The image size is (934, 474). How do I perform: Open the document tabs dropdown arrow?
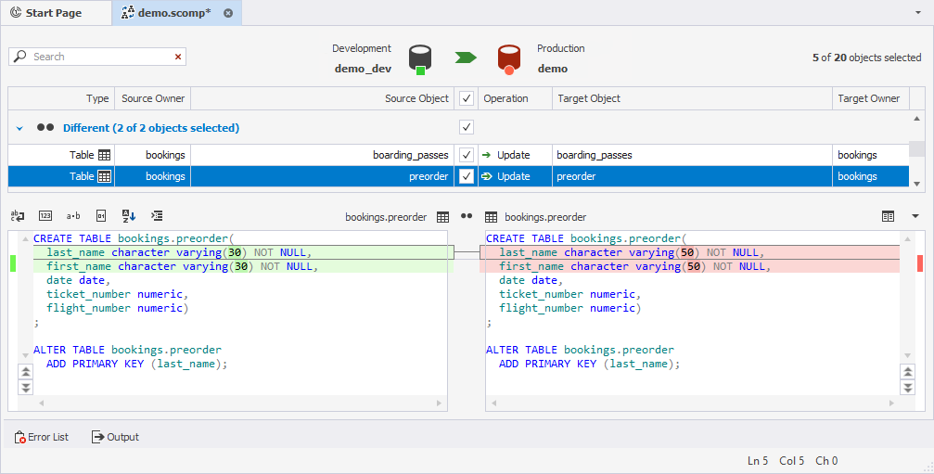[918, 12]
